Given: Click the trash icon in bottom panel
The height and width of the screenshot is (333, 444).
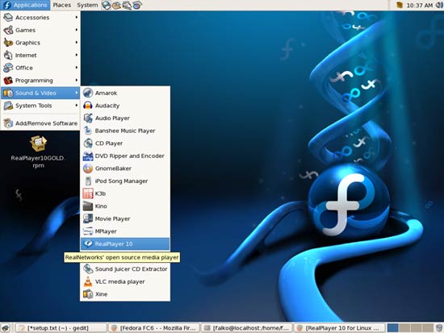Looking at the screenshot, I should [439, 328].
